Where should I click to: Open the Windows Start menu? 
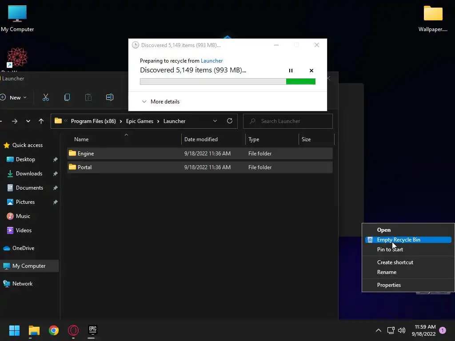click(14, 330)
